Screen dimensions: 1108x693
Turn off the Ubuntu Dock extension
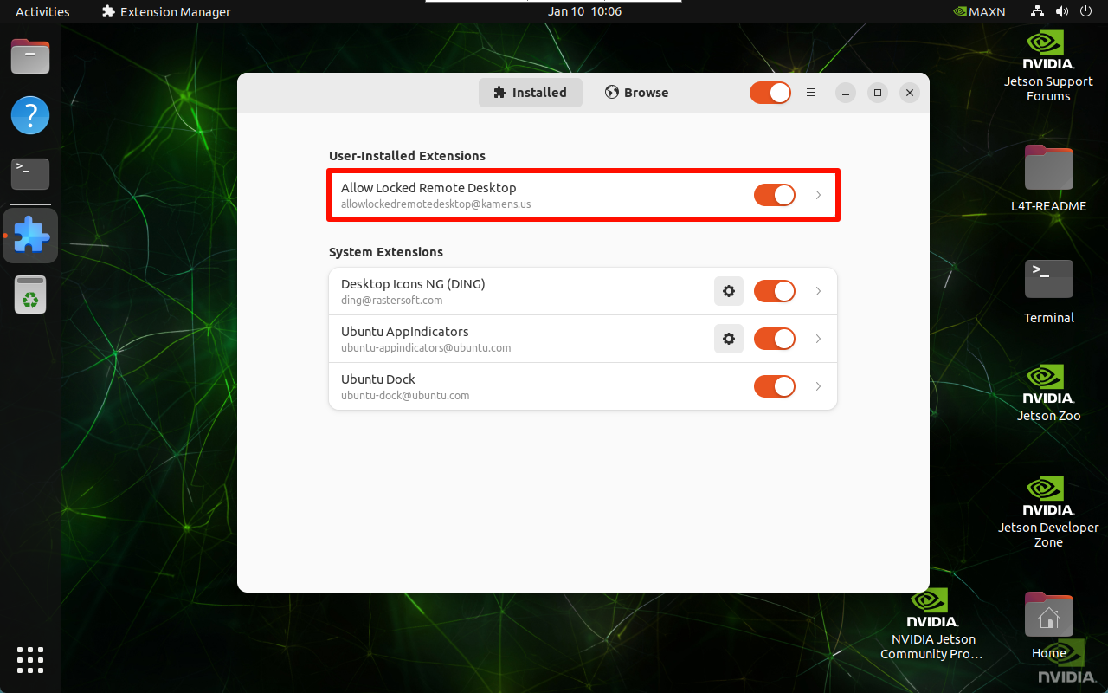tap(774, 386)
